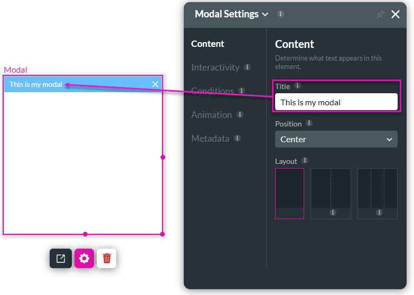Click the open-in-new-window icon below modal
The height and width of the screenshot is (295, 414).
click(x=61, y=258)
